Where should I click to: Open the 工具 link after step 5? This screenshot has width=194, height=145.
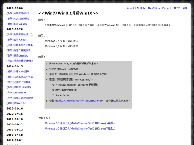116,101
